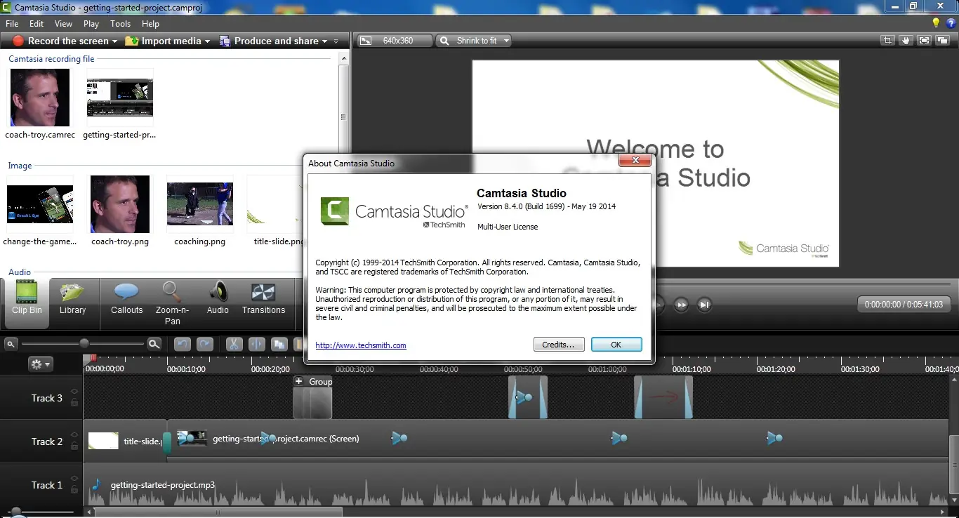Open the editing dimensions 640x360 button
The image size is (959, 518).
(395, 41)
